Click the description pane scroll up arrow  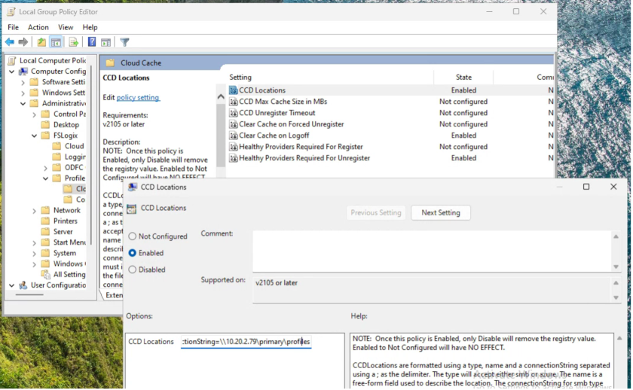(x=221, y=96)
